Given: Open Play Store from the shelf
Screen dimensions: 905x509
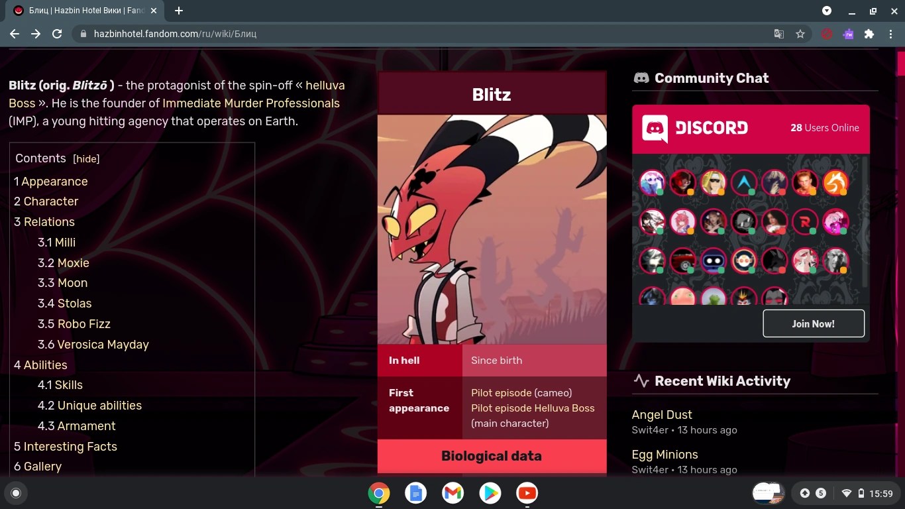Looking at the screenshot, I should pos(490,493).
